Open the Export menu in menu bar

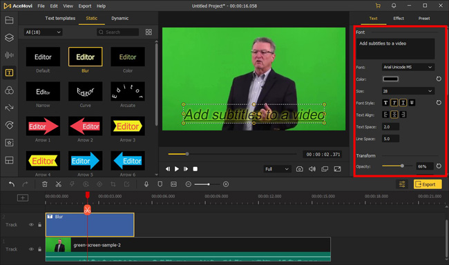(85, 6)
